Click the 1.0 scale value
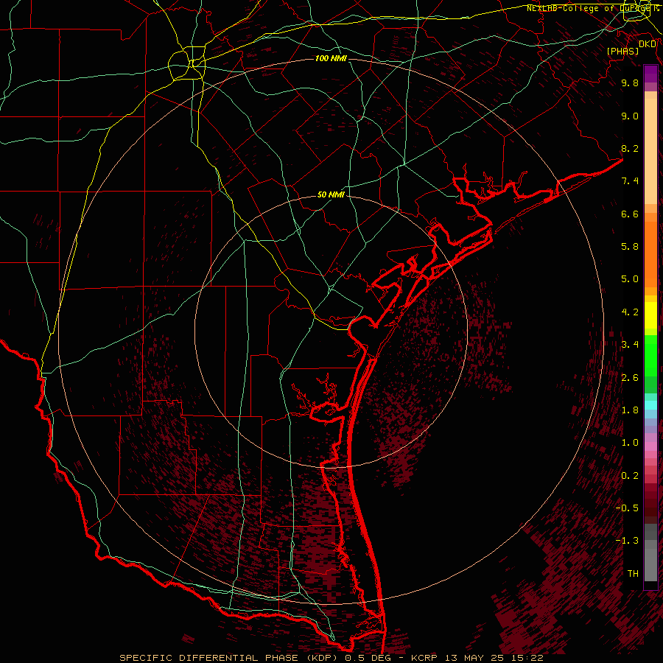The width and height of the screenshot is (663, 663). [630, 443]
